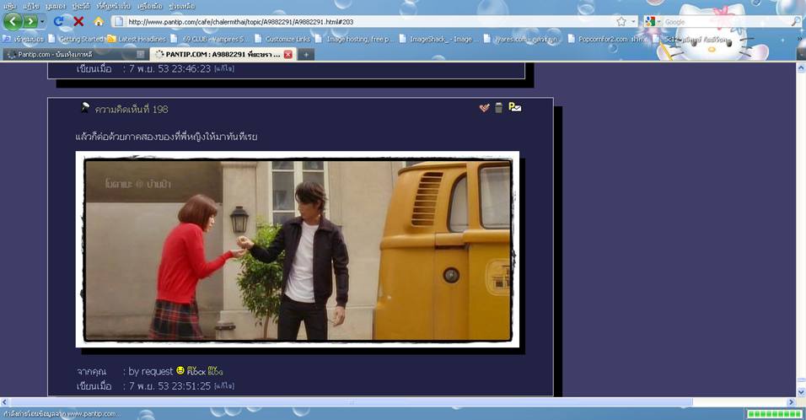
Task: Open the back/forward history dropdown arrow
Action: click(42, 22)
